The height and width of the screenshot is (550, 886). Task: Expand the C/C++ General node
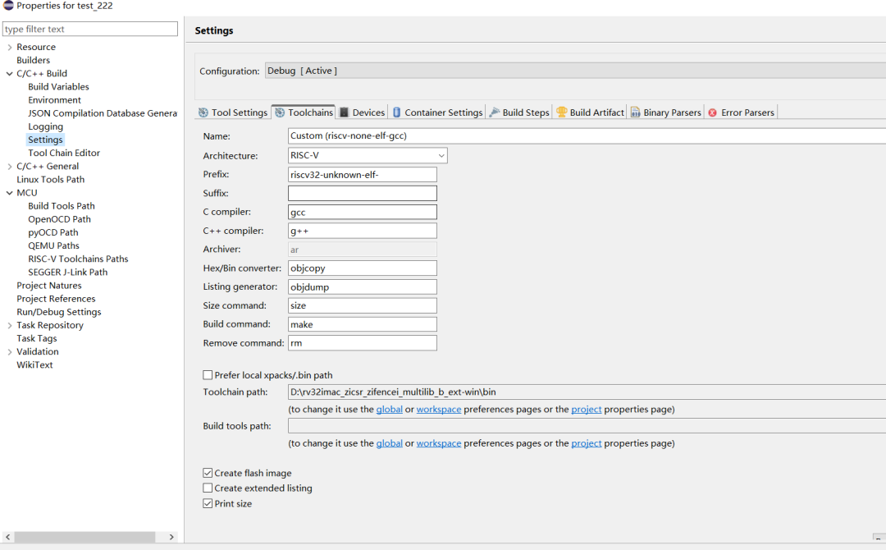tap(10, 166)
